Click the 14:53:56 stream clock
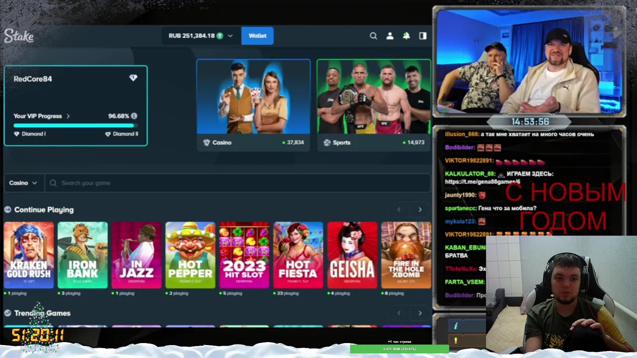The height and width of the screenshot is (358, 637). click(x=530, y=121)
